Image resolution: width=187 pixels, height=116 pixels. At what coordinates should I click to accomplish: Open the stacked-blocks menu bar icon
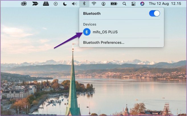(46, 4)
